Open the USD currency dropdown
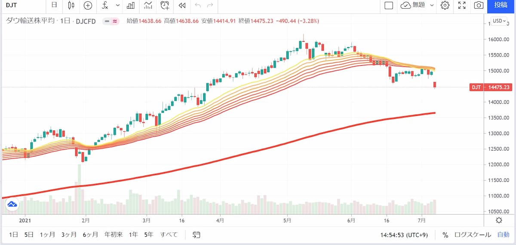This screenshot has height=245, width=516. coord(499,21)
